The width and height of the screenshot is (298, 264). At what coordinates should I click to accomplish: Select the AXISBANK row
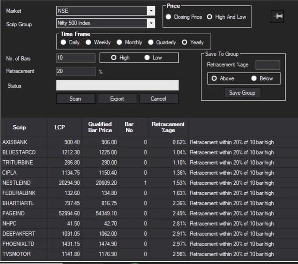pos(149,142)
